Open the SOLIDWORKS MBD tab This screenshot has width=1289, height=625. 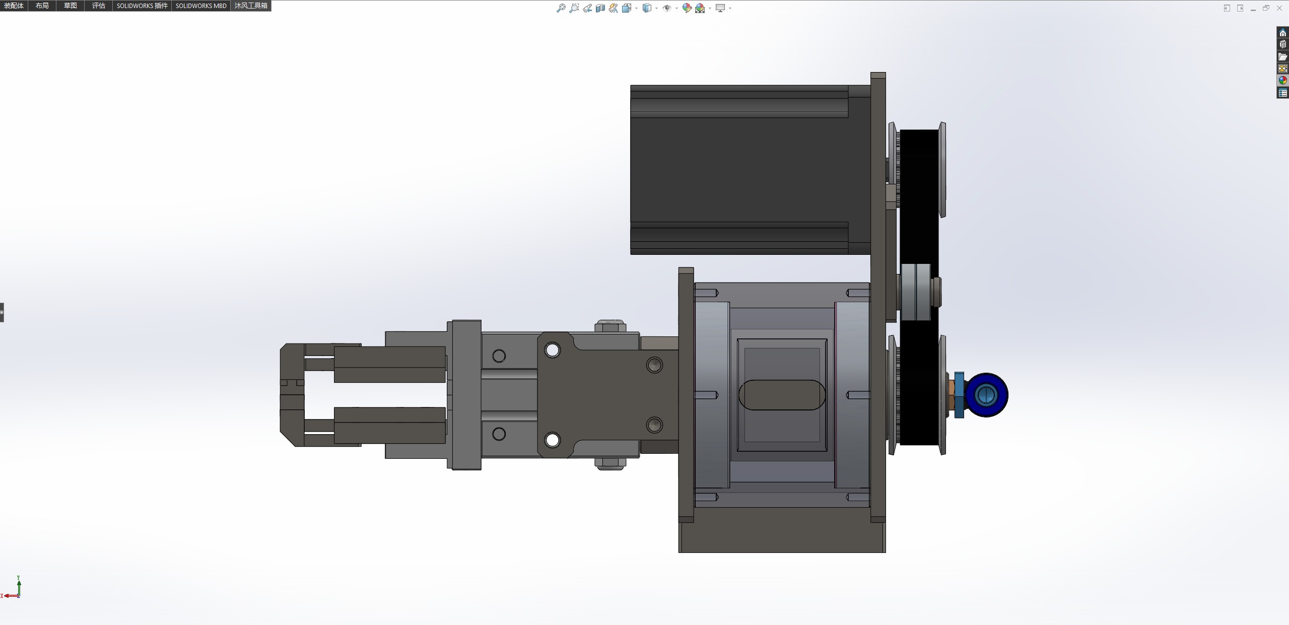tap(200, 6)
